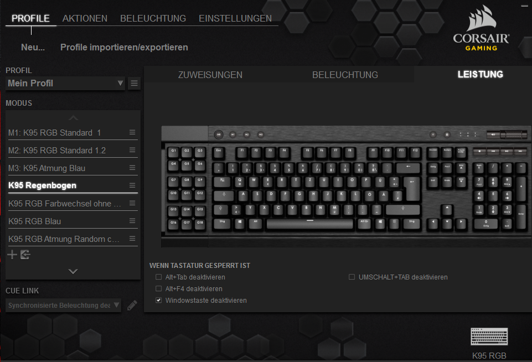Open options menu for K95 Regenbogen mode

click(x=132, y=185)
